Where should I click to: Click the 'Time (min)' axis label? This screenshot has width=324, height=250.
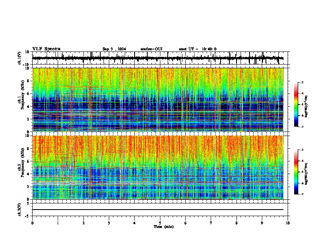pyautogui.click(x=164, y=227)
